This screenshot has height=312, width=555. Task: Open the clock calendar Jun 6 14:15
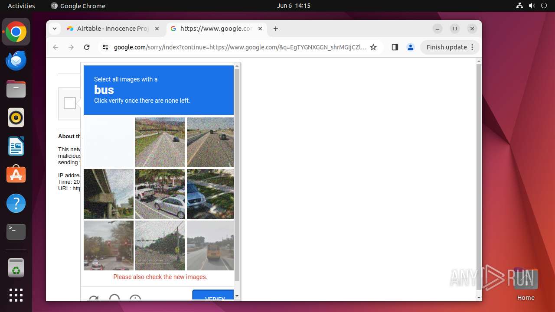tap(294, 6)
